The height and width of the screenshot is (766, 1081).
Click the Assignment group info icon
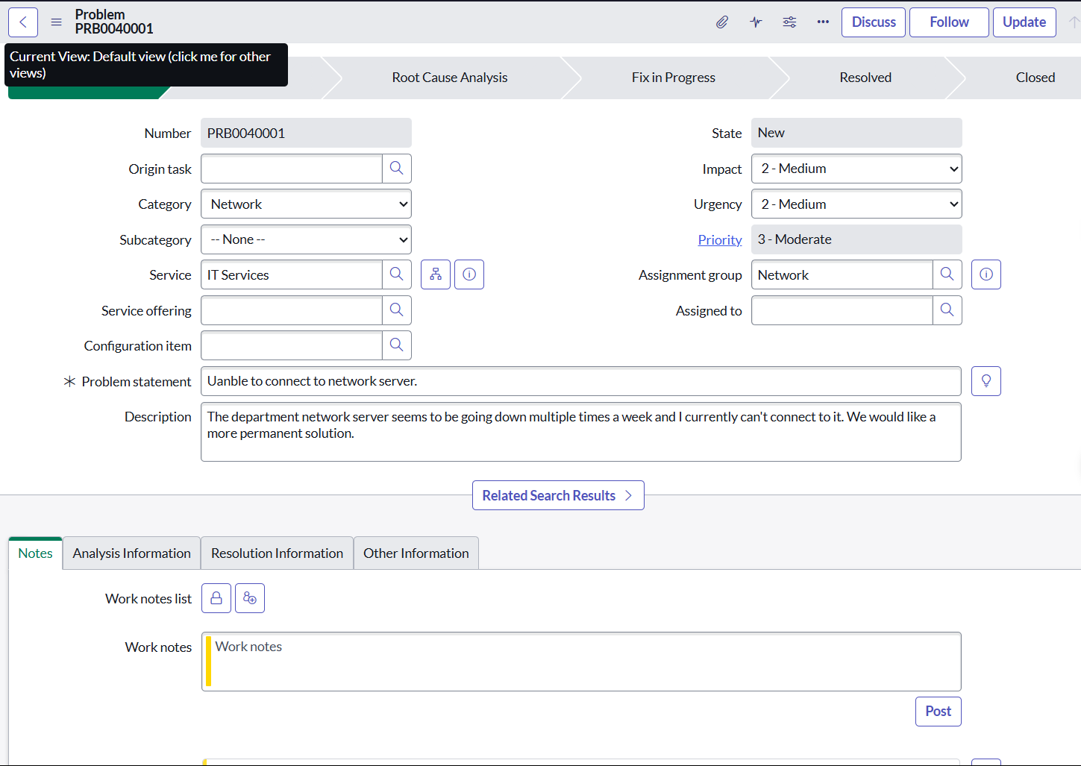[986, 274]
